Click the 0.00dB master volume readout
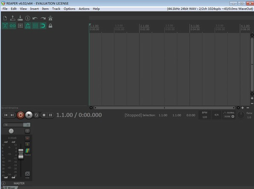This screenshot has height=189, width=254. pos(12,138)
